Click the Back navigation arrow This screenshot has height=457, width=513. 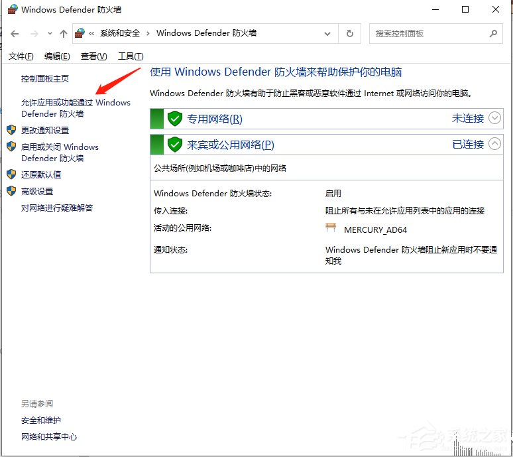pyautogui.click(x=15, y=33)
